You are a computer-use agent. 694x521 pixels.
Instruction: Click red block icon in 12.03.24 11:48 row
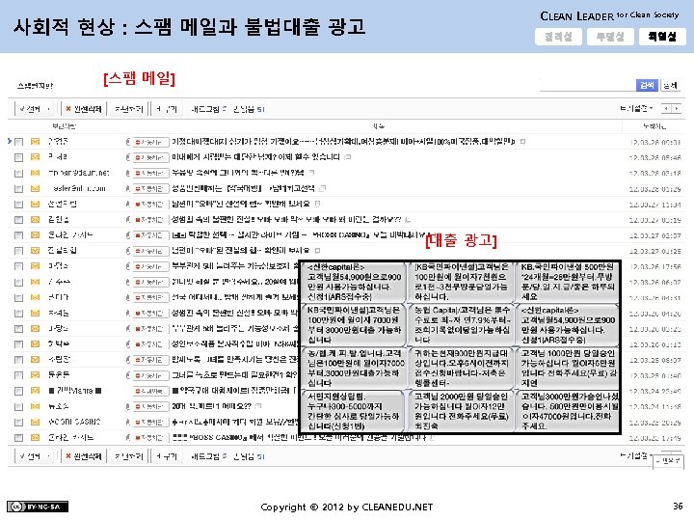point(138,407)
